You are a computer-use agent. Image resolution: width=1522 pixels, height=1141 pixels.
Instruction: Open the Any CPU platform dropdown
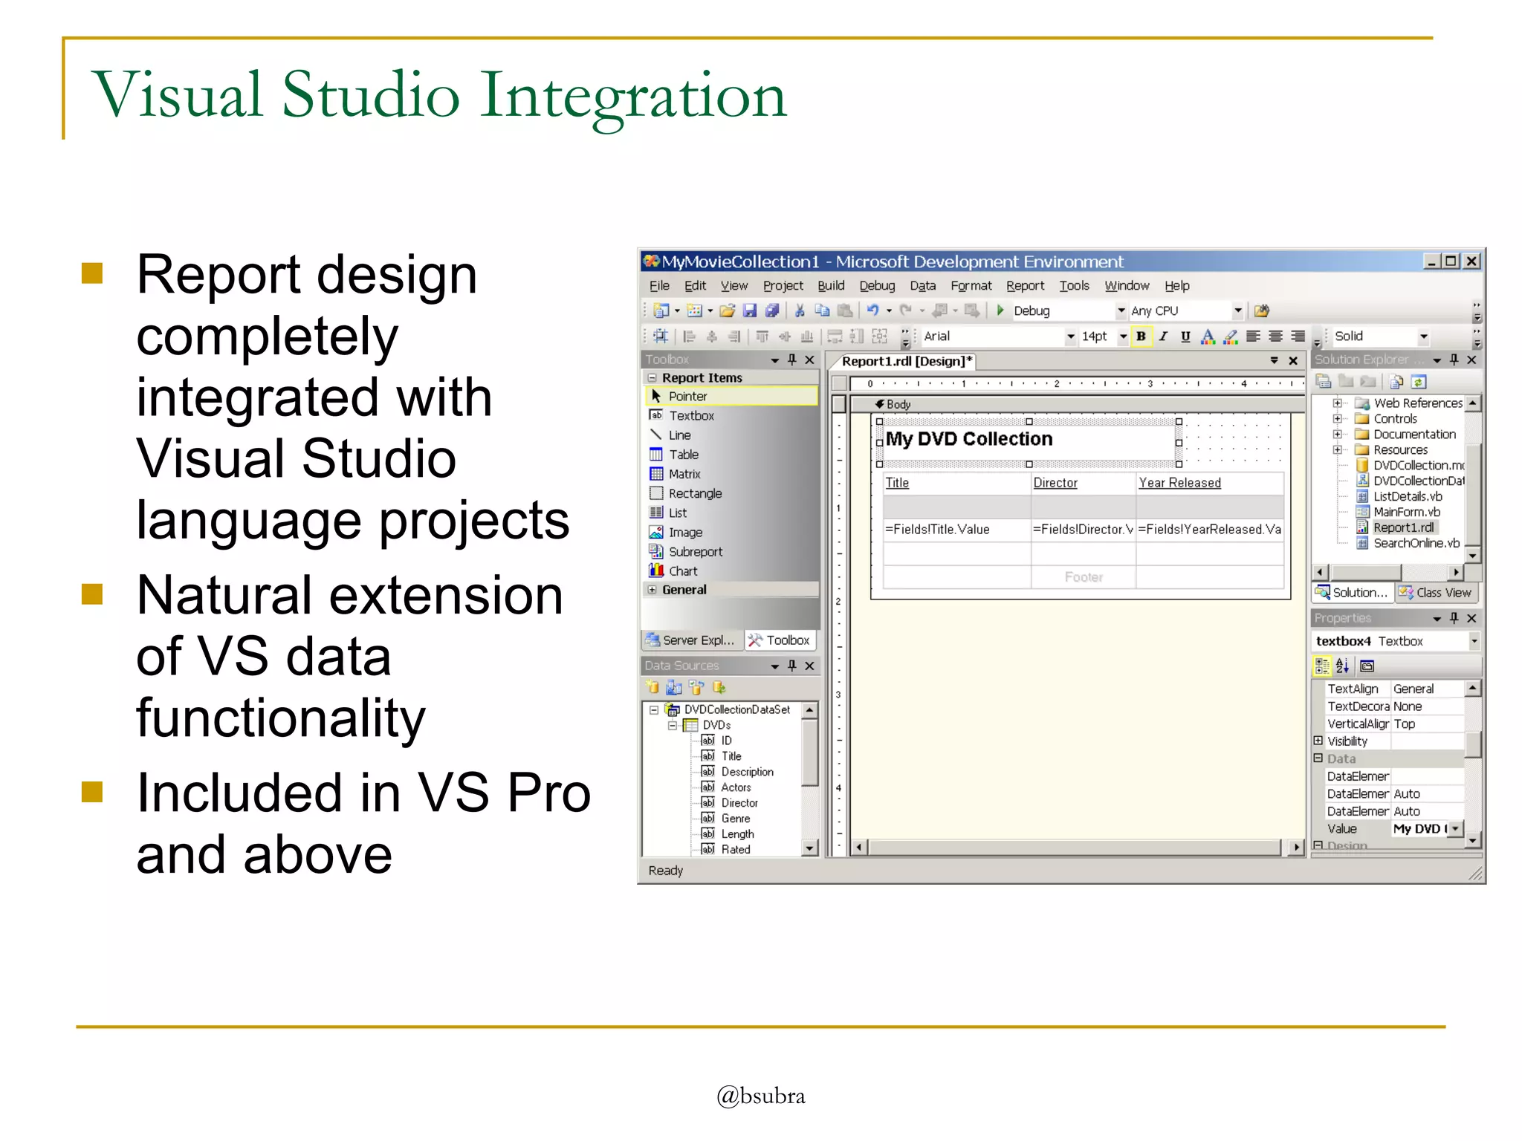pos(1237,311)
